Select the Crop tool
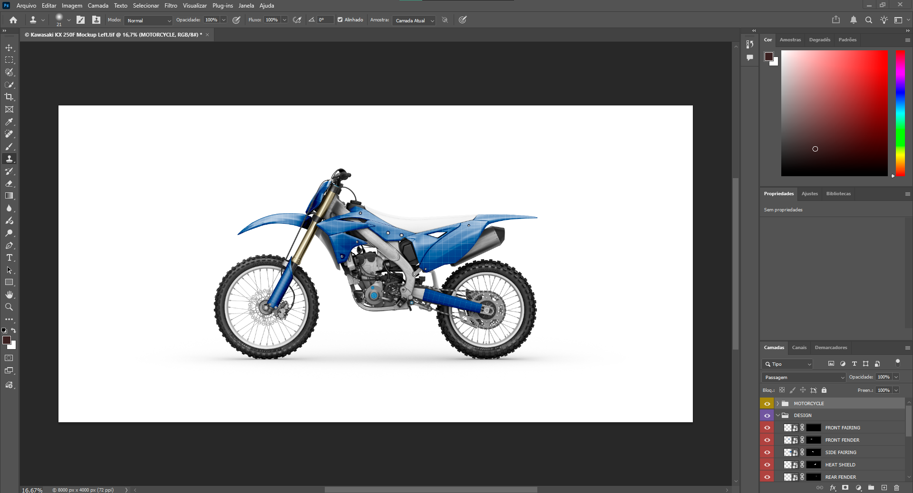The width and height of the screenshot is (913, 493). 9,97
